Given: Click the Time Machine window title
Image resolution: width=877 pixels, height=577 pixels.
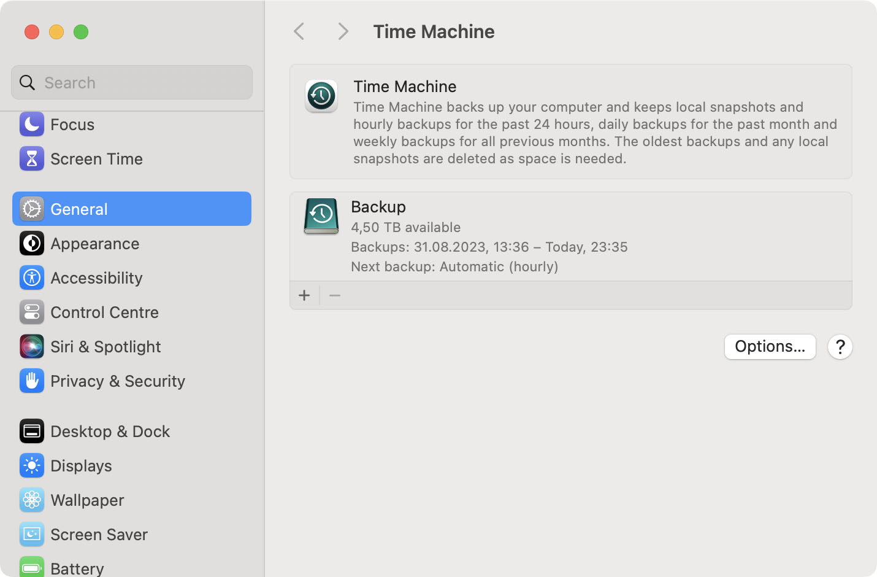Looking at the screenshot, I should tap(434, 31).
